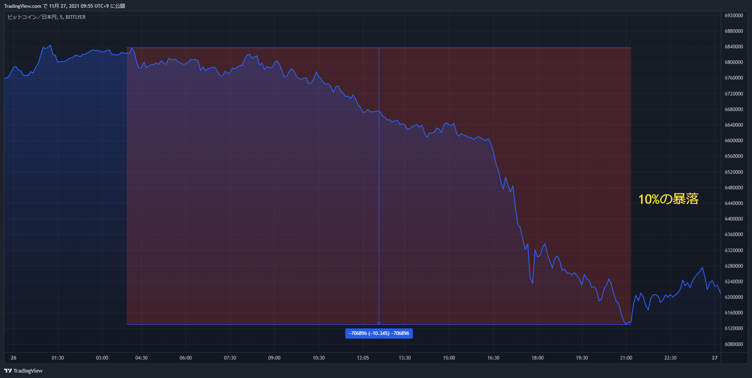This screenshot has height=378, width=752.
Task: Click the 21:00 time axis label
Action: click(626, 358)
